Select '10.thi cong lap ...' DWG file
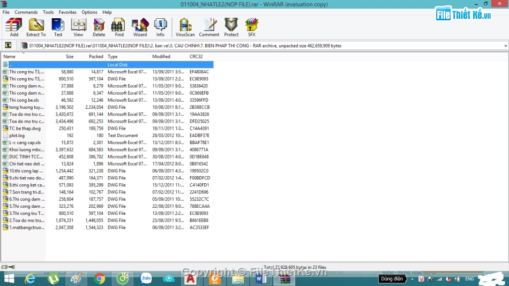509x286 pixels. tap(26, 171)
